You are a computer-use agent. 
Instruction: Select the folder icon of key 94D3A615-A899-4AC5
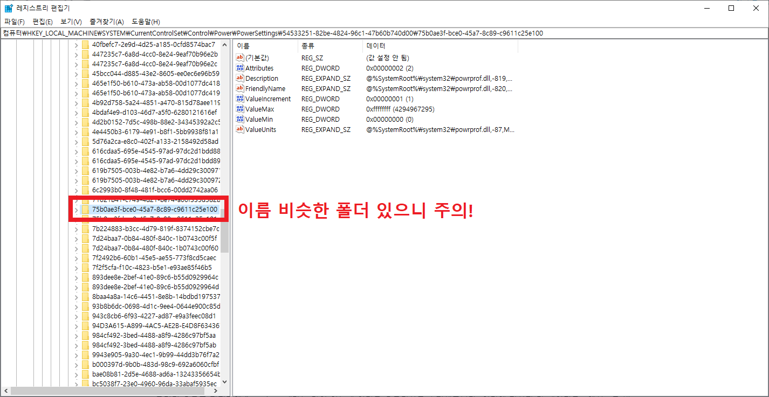85,325
